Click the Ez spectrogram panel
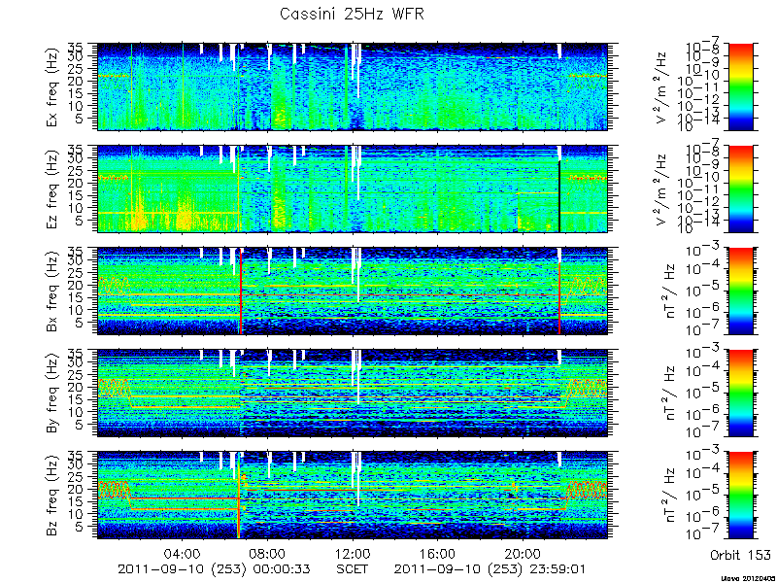 click(x=352, y=189)
